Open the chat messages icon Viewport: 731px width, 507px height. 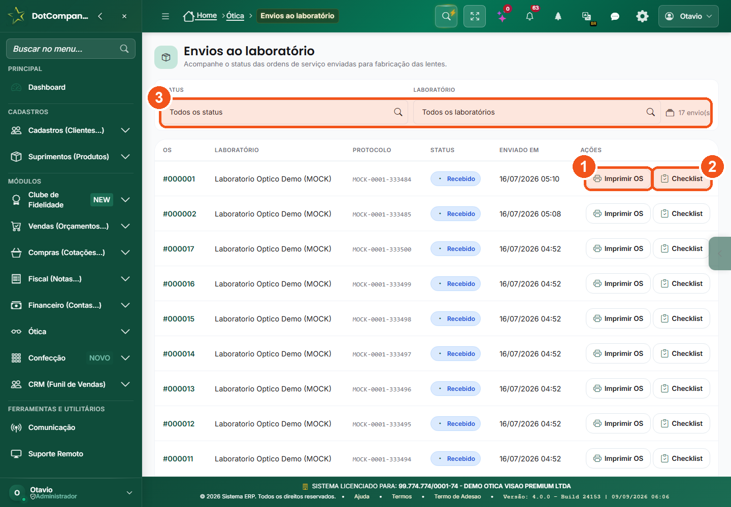tap(615, 16)
